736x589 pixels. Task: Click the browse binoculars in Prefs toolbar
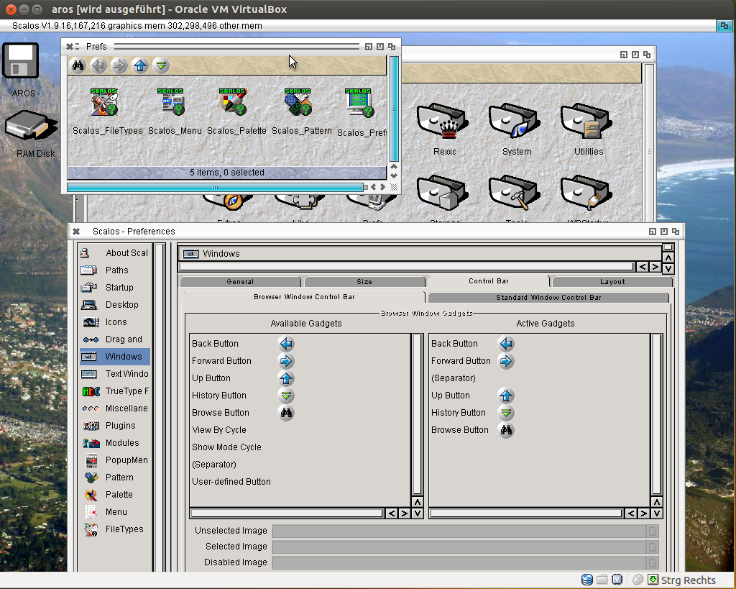pyautogui.click(x=78, y=66)
